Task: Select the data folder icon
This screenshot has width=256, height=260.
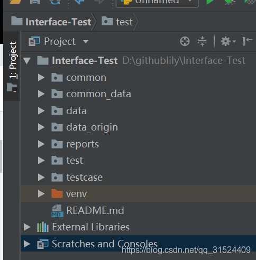Action: coord(57,111)
